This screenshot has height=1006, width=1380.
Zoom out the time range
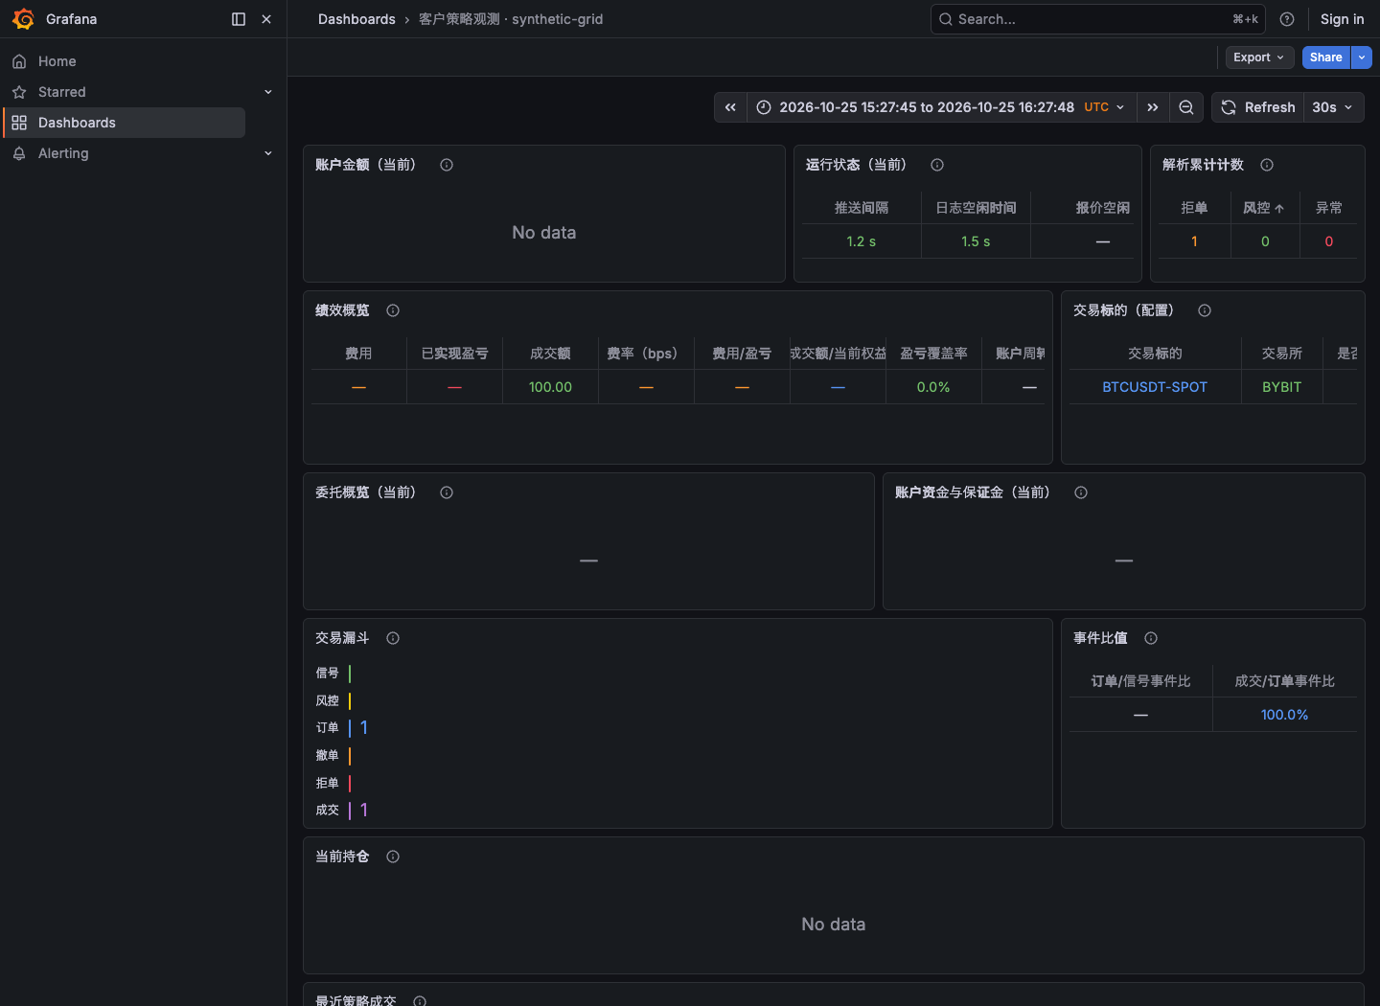coord(1186,107)
